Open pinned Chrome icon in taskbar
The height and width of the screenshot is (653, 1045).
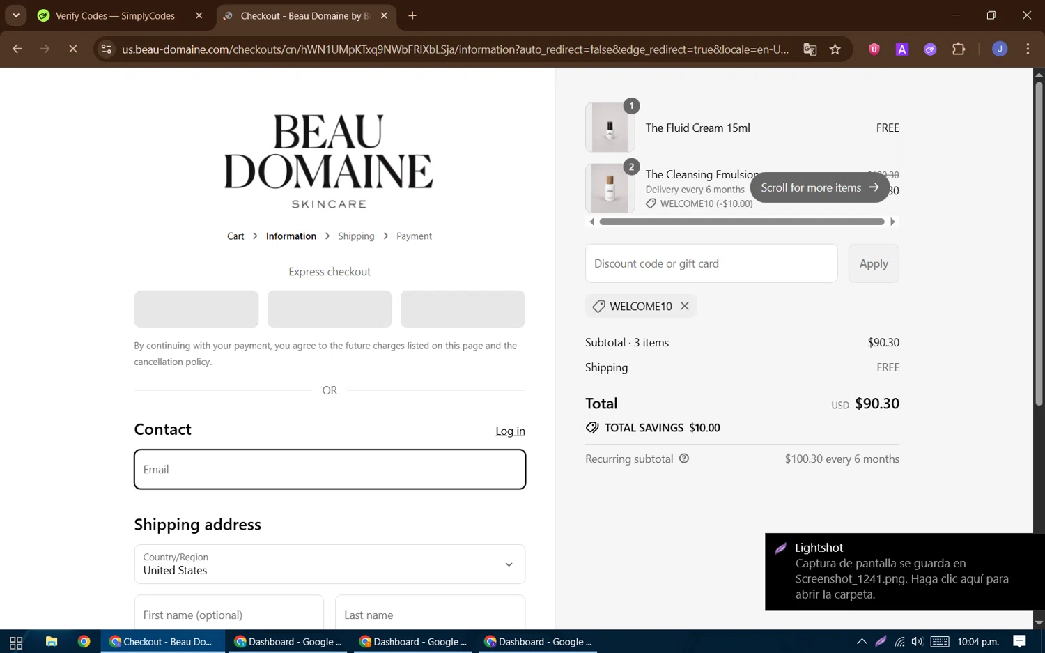(x=84, y=642)
